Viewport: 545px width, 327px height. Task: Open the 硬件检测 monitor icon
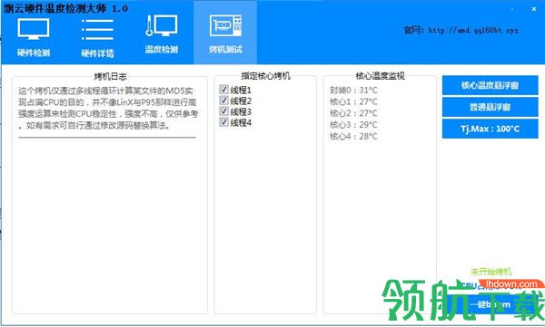(34, 29)
